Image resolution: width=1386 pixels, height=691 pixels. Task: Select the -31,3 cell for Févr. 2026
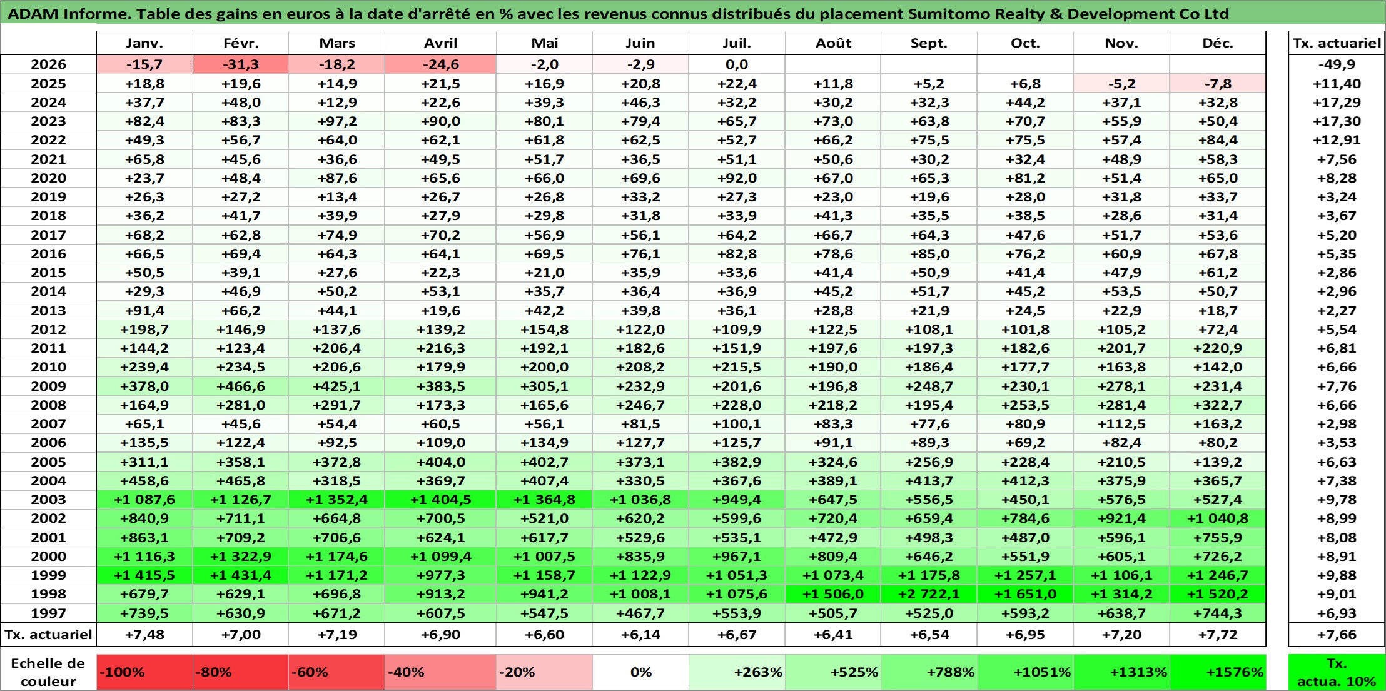click(x=241, y=64)
